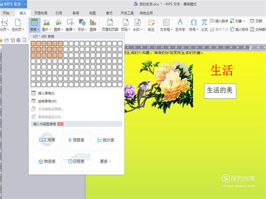266x199 pixels.
Task: Click the 分页 page break icon
Action: (4, 23)
